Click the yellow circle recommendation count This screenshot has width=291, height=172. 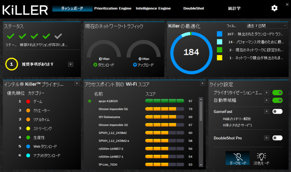(12, 64)
